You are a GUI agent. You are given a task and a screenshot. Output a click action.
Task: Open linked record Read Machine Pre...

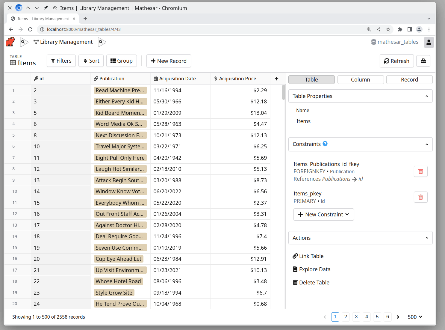120,90
